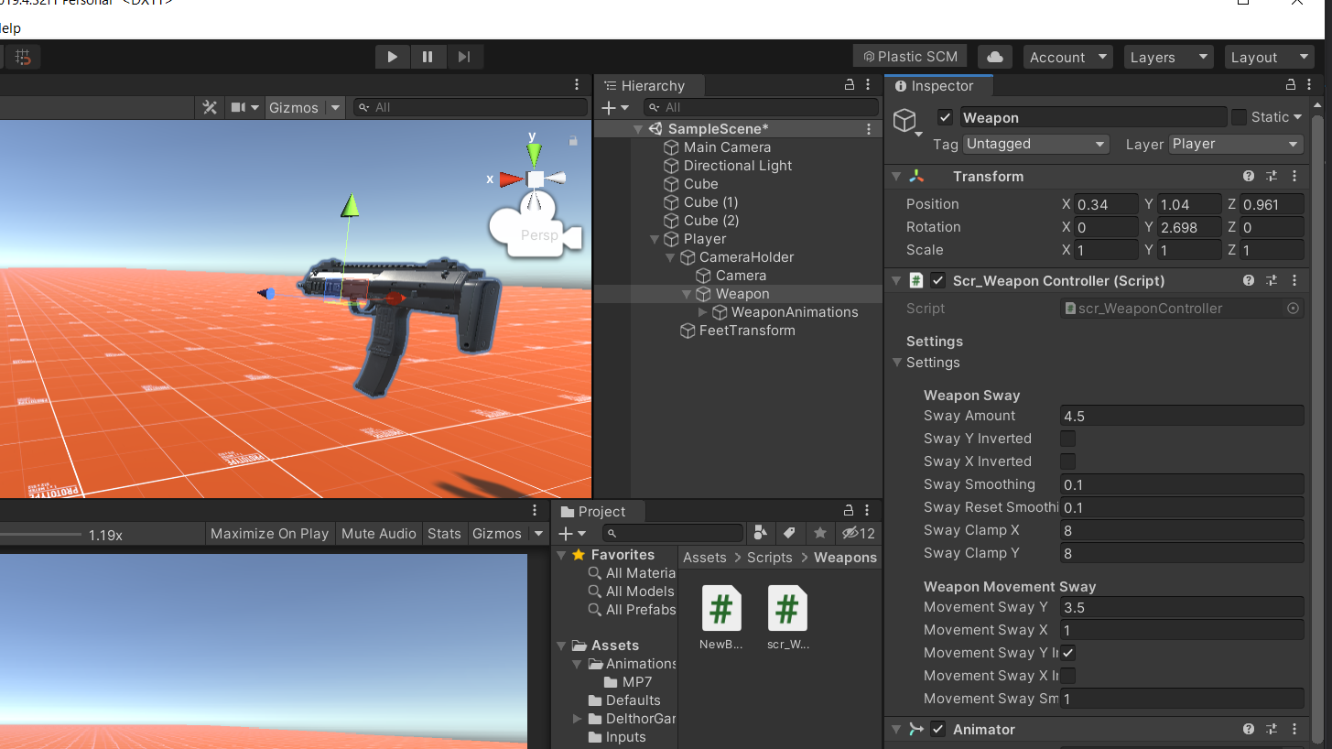The image size is (1332, 749).
Task: Open Transform component kebab menu
Action: [x=1294, y=176]
